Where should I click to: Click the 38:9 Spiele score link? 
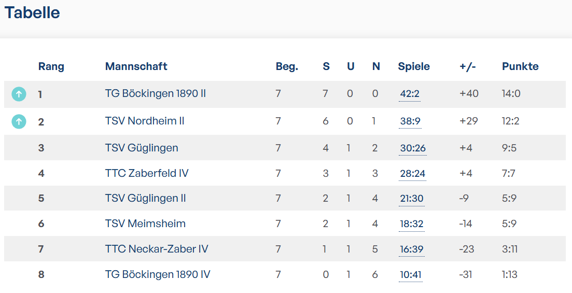[x=410, y=121]
